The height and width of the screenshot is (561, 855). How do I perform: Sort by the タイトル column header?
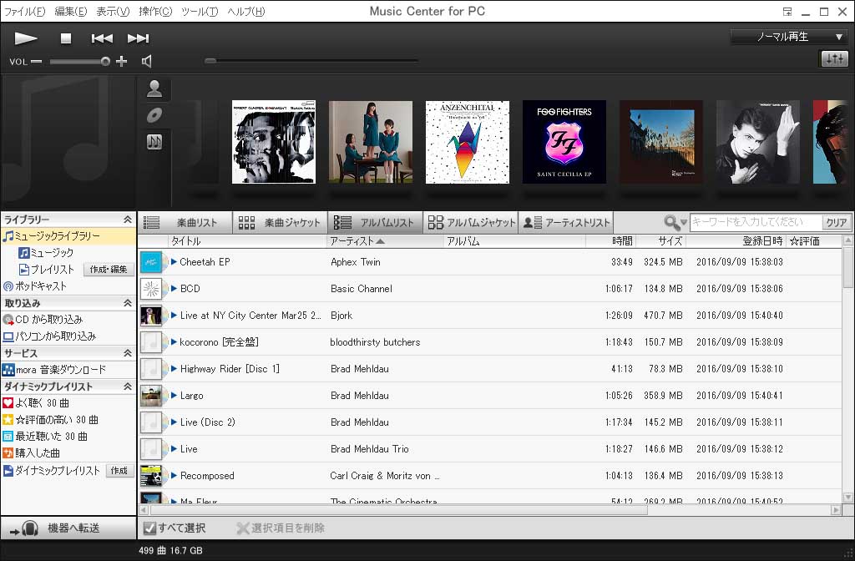[x=247, y=241]
